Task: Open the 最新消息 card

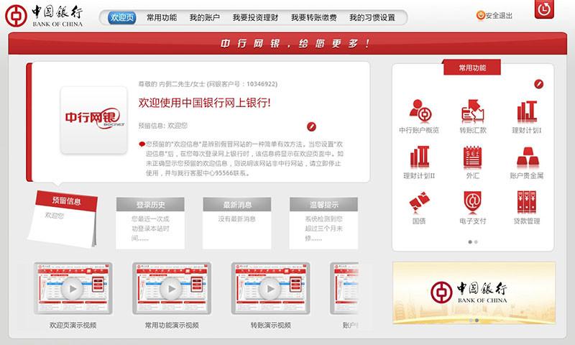Action: (237, 224)
